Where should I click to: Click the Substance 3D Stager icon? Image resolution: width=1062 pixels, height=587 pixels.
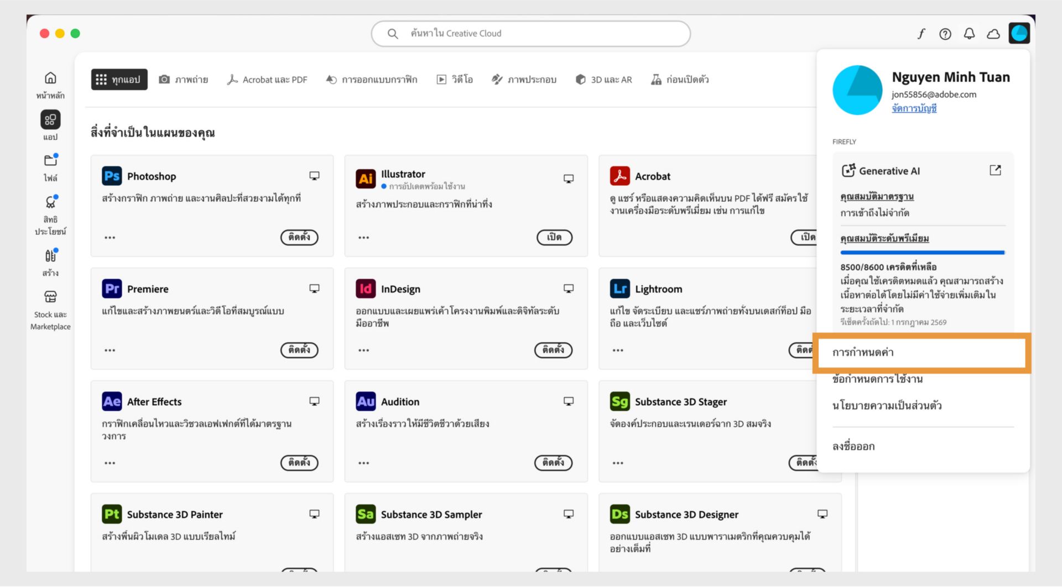[619, 401]
